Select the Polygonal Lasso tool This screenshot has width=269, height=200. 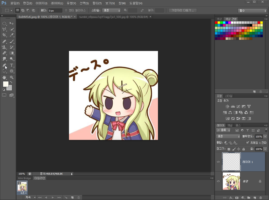coord(4,29)
